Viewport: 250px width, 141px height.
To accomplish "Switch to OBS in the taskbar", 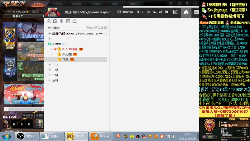I will click(x=27, y=136).
